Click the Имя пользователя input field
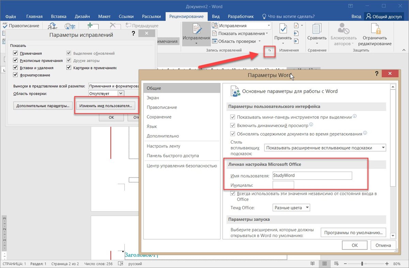Screen dimensions: 409x268 click(x=312, y=176)
